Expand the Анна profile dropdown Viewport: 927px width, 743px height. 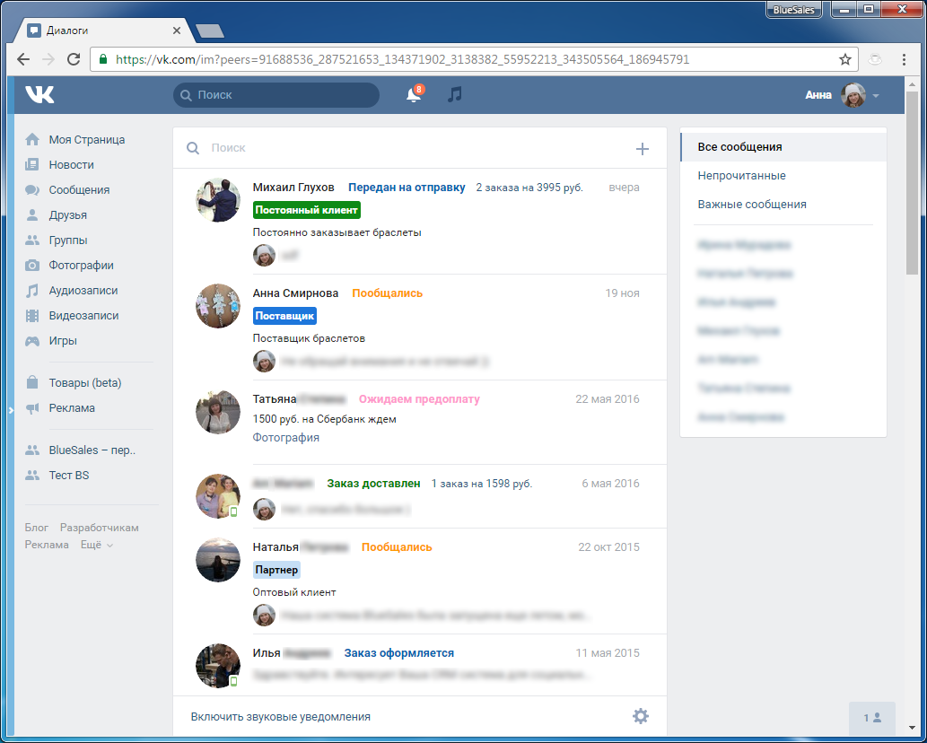tap(875, 96)
